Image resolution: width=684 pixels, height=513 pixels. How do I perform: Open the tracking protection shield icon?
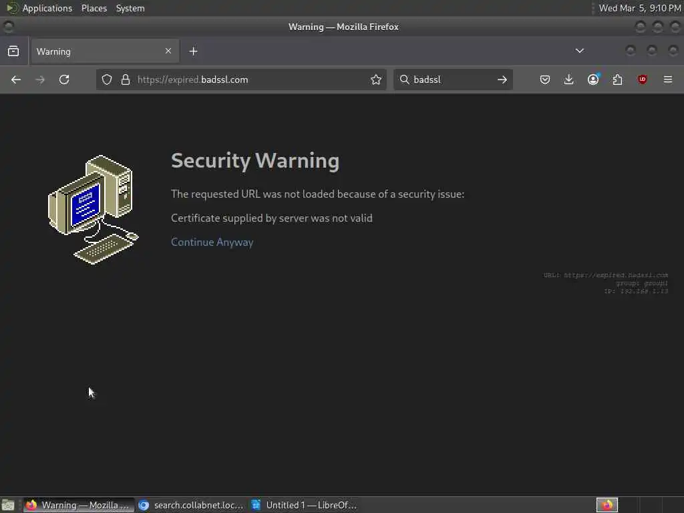point(107,80)
